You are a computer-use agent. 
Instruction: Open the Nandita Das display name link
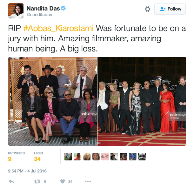[43, 8]
